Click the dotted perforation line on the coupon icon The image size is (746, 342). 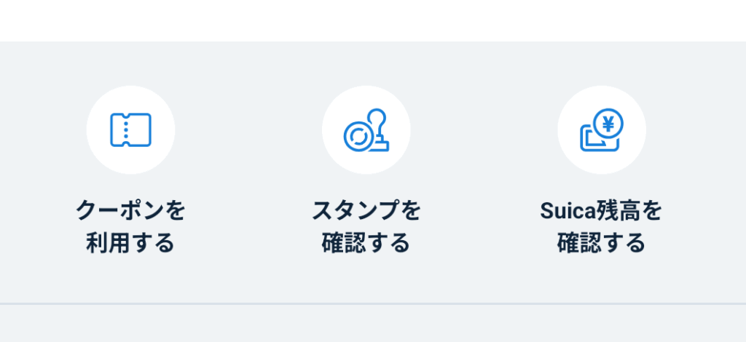point(125,130)
